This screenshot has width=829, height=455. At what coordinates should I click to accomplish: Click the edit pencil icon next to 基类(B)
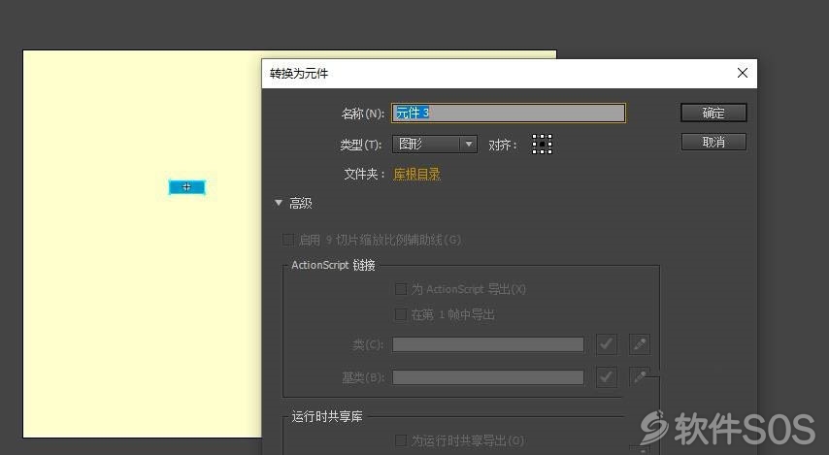pyautogui.click(x=640, y=377)
